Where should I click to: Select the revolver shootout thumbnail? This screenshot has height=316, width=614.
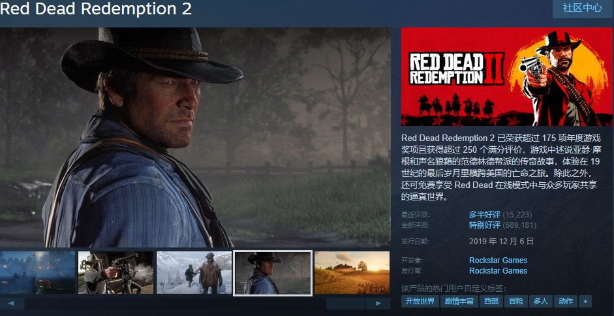(116, 272)
